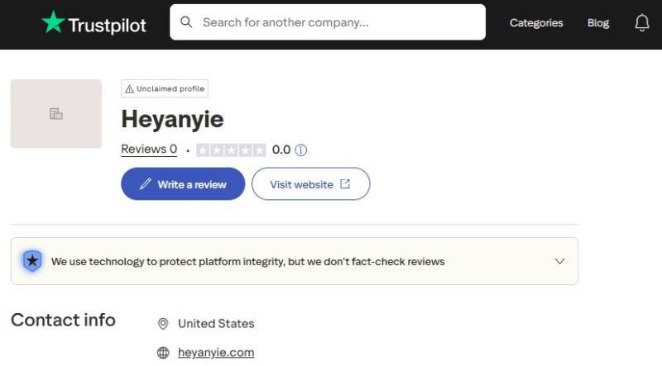Click the shield star icon in notice

32,261
